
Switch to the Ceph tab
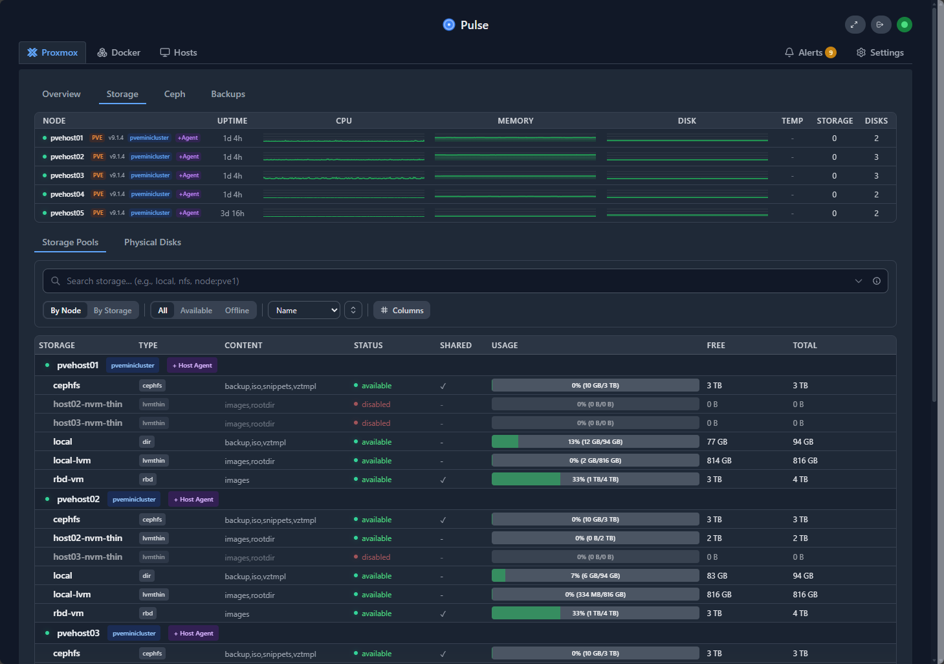174,94
